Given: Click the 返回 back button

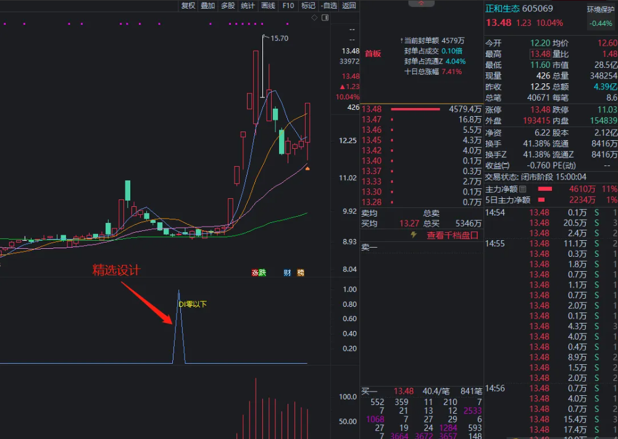Looking at the screenshot, I should click(x=349, y=6).
